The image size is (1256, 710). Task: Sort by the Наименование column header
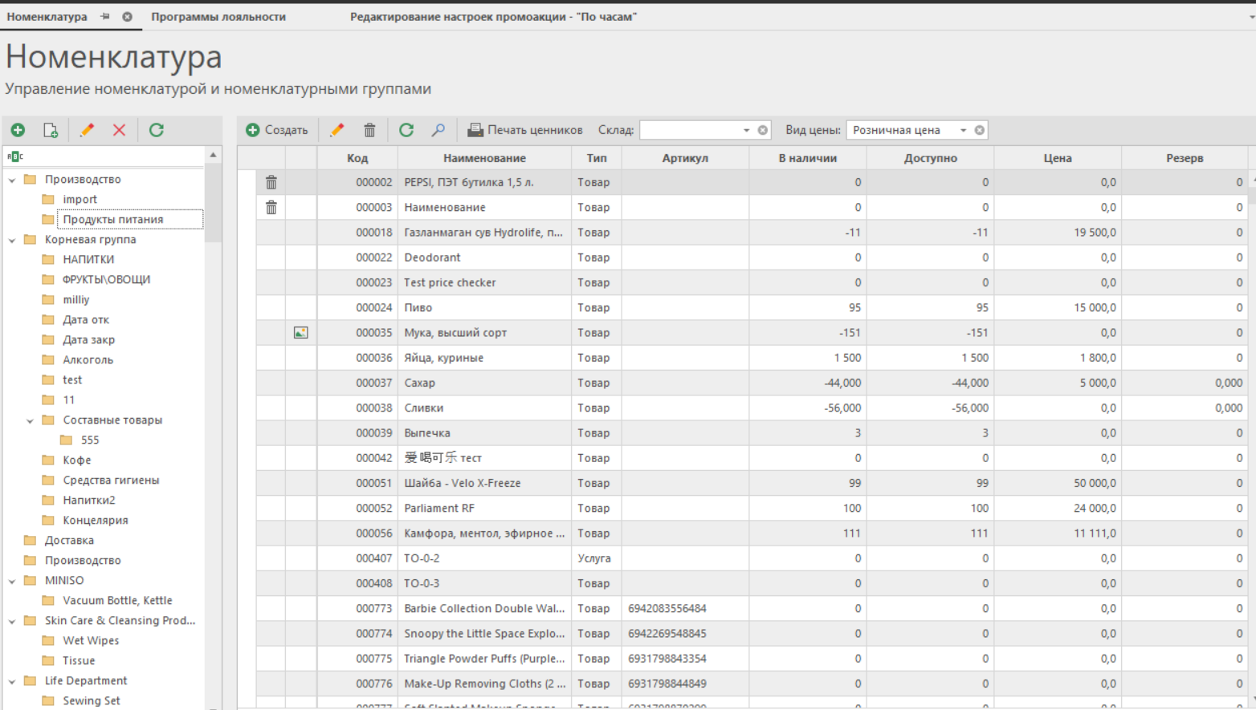click(x=484, y=158)
